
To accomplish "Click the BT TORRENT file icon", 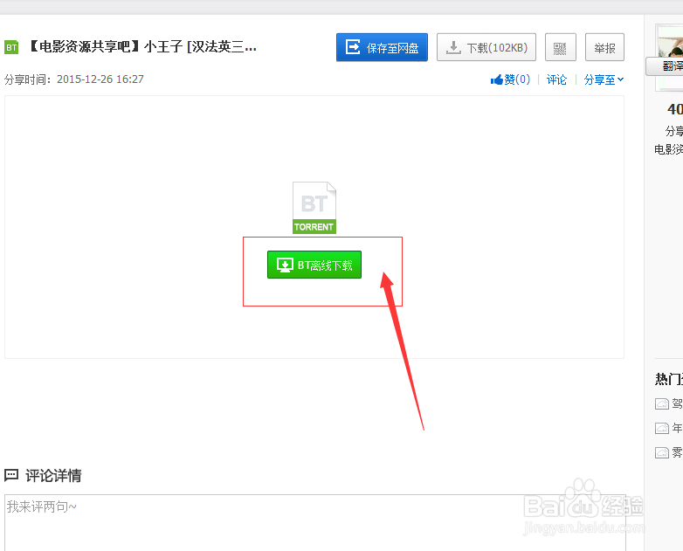I will tap(314, 208).
